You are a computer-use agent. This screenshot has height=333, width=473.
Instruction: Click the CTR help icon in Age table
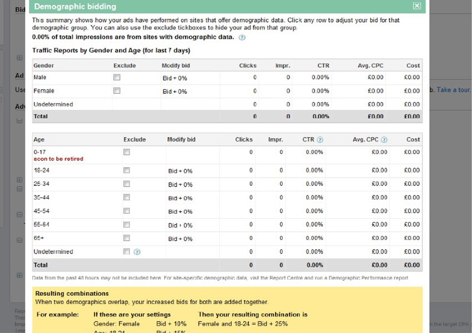[320, 140]
